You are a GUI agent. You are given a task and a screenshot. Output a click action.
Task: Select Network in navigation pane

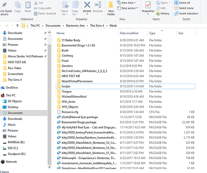click(11, 162)
